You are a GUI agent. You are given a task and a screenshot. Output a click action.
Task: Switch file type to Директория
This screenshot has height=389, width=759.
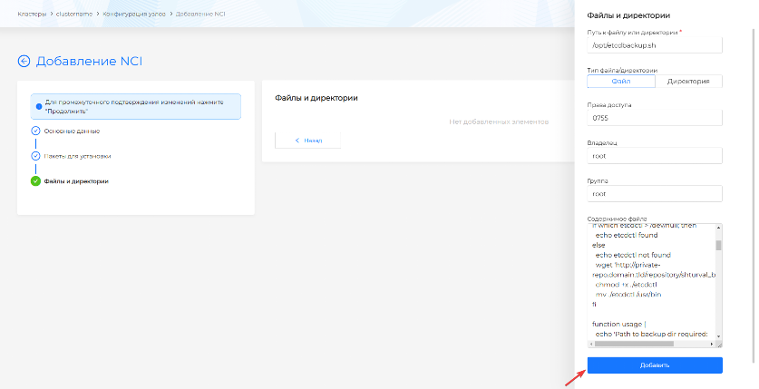(x=688, y=81)
